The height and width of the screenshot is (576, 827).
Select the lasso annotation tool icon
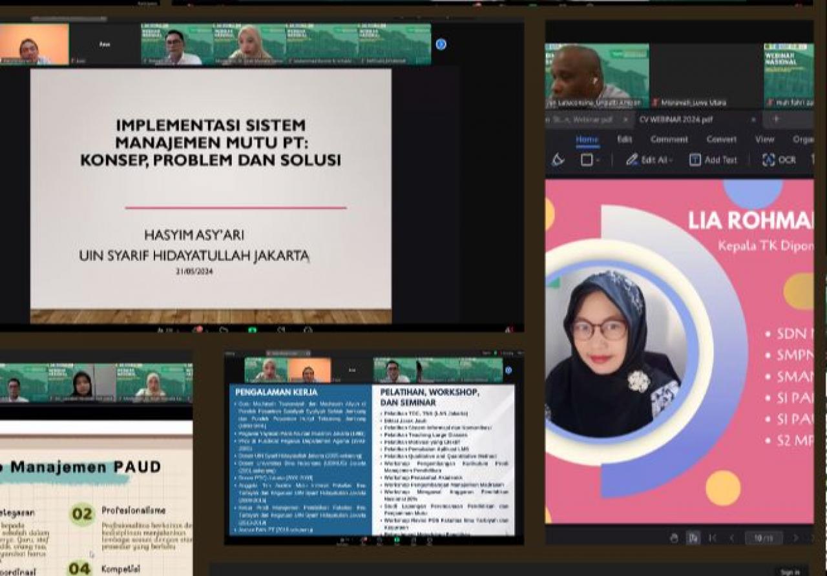pyautogui.click(x=557, y=159)
